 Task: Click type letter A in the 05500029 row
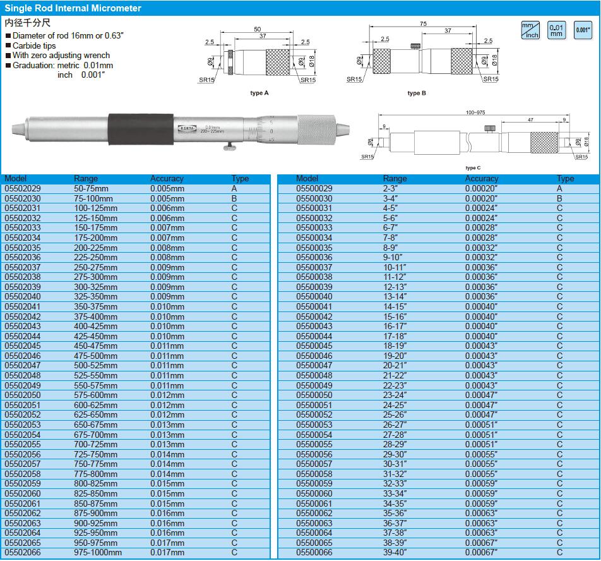(559, 189)
